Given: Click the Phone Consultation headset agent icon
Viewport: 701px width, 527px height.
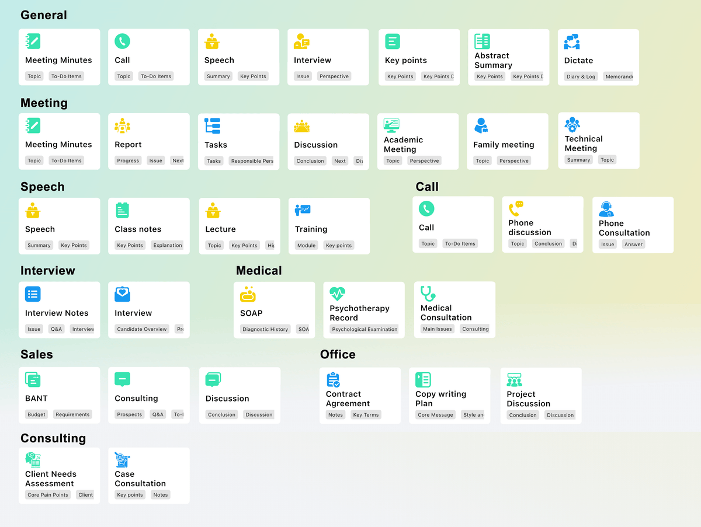Looking at the screenshot, I should pyautogui.click(x=606, y=209).
